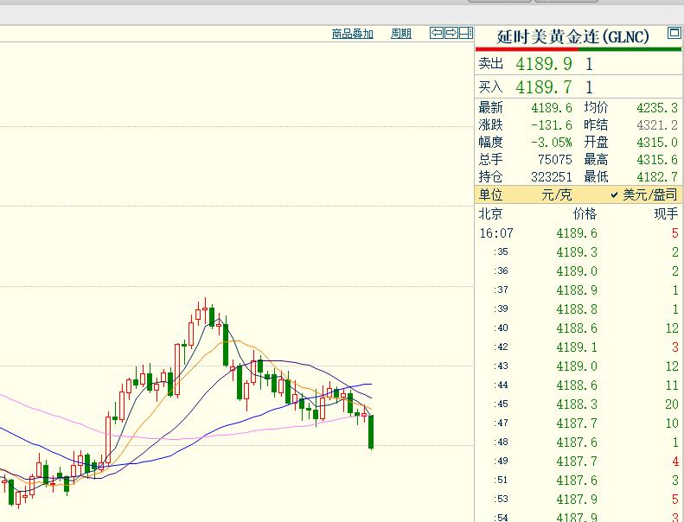Select the :45 tick at 4188.3
This screenshot has width=684, height=522.
click(577, 404)
